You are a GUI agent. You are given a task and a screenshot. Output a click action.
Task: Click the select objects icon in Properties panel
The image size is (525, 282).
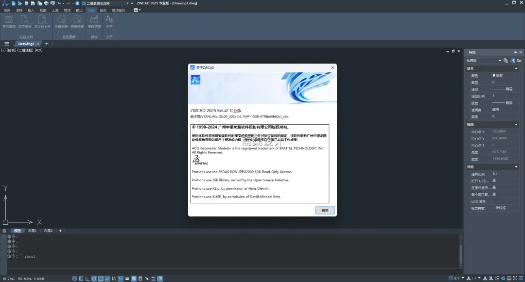pos(513,61)
